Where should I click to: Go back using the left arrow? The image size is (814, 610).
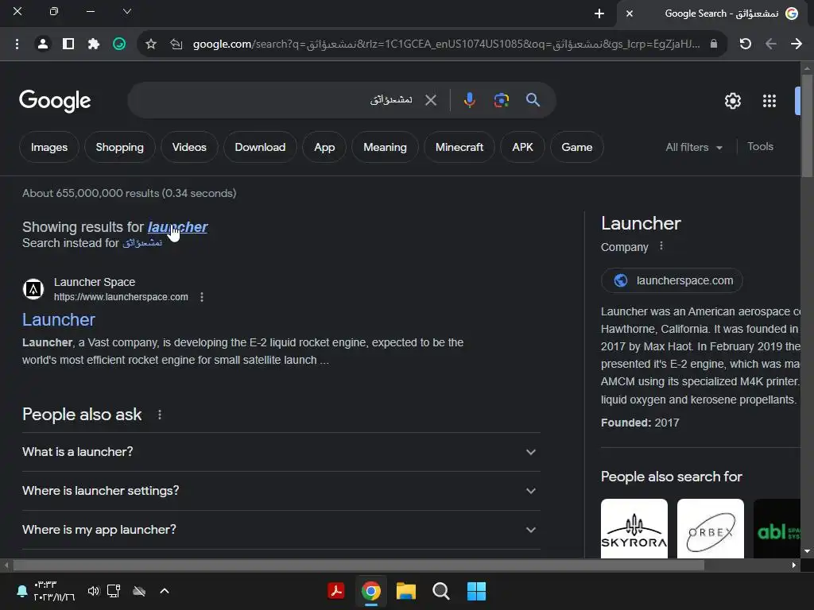click(x=771, y=44)
